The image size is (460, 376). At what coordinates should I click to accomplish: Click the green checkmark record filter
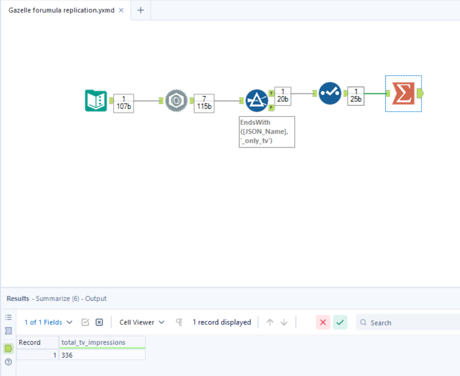point(340,322)
